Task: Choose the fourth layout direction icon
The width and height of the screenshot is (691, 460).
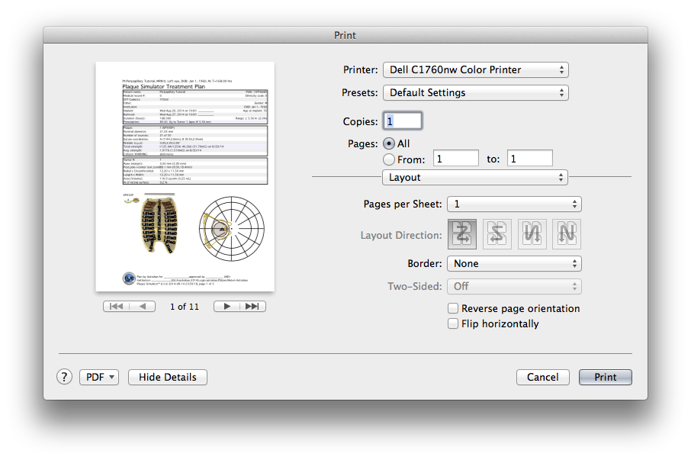Action: [x=566, y=234]
